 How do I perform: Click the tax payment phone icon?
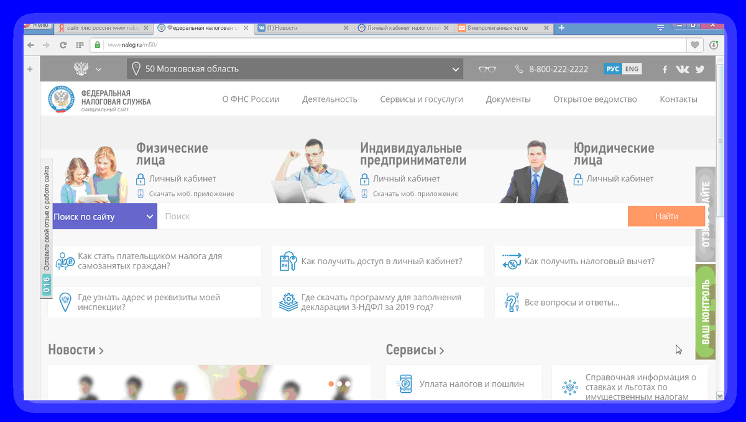[x=405, y=383]
